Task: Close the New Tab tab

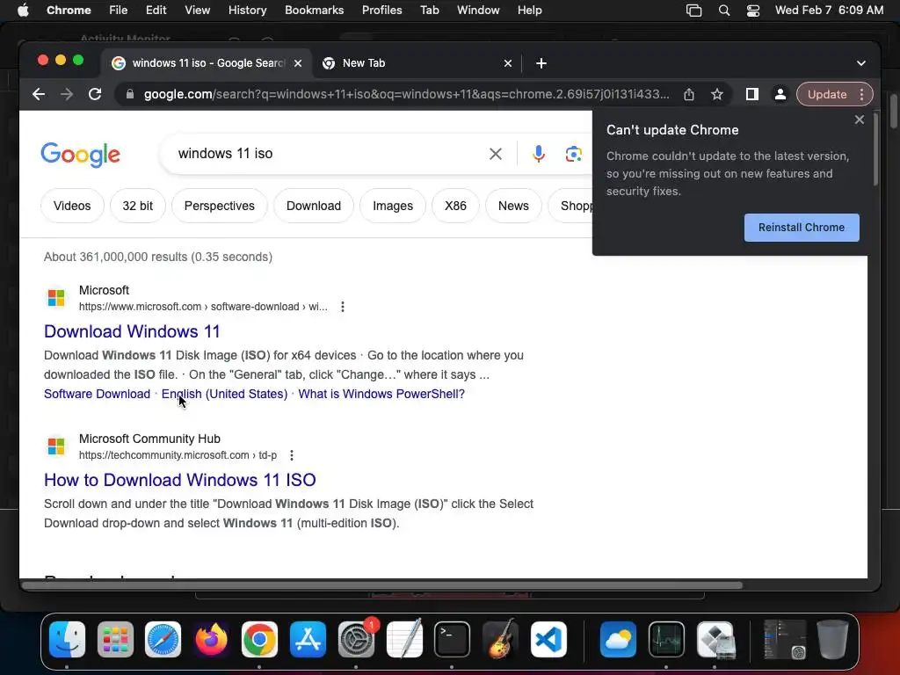Action: pos(508,63)
